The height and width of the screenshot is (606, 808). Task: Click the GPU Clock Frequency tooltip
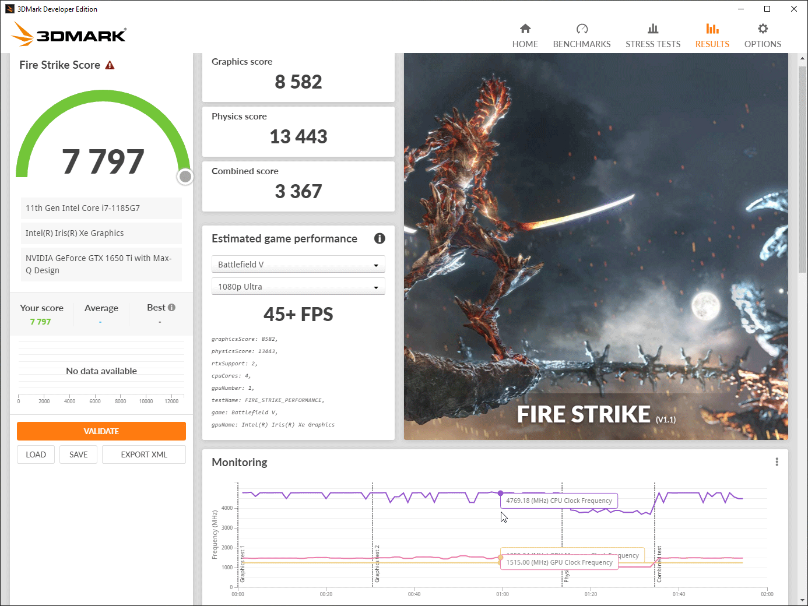(x=559, y=562)
